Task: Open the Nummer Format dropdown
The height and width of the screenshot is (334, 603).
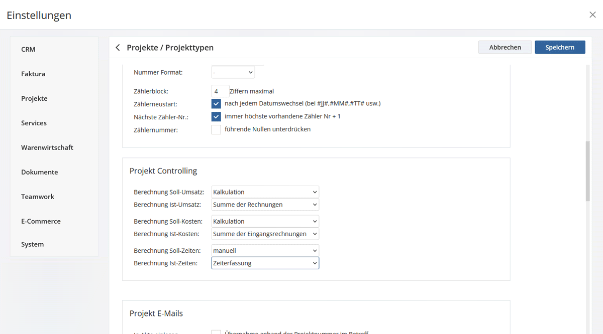Action: (233, 73)
